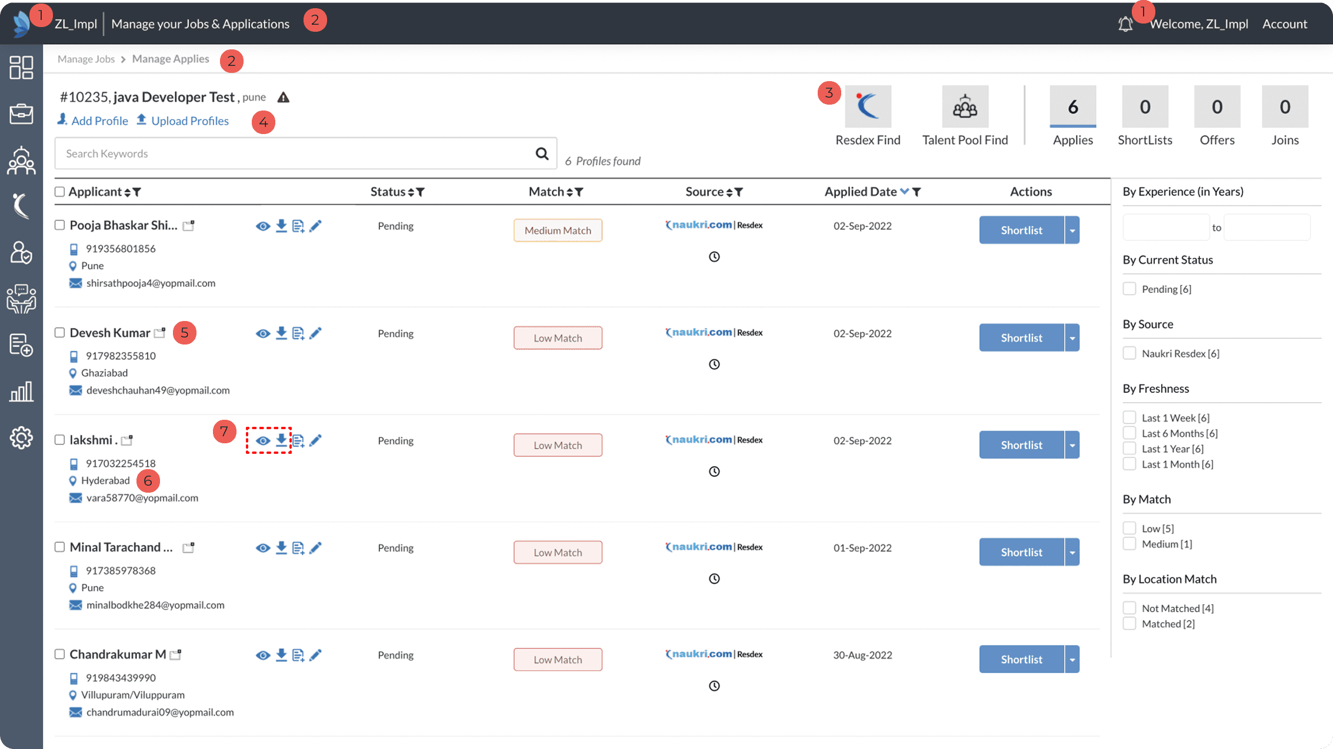Click the Search Keywords input field
This screenshot has height=749, width=1333.
click(294, 153)
